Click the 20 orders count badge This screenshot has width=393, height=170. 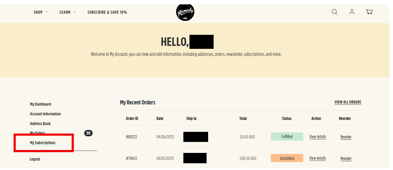point(88,133)
